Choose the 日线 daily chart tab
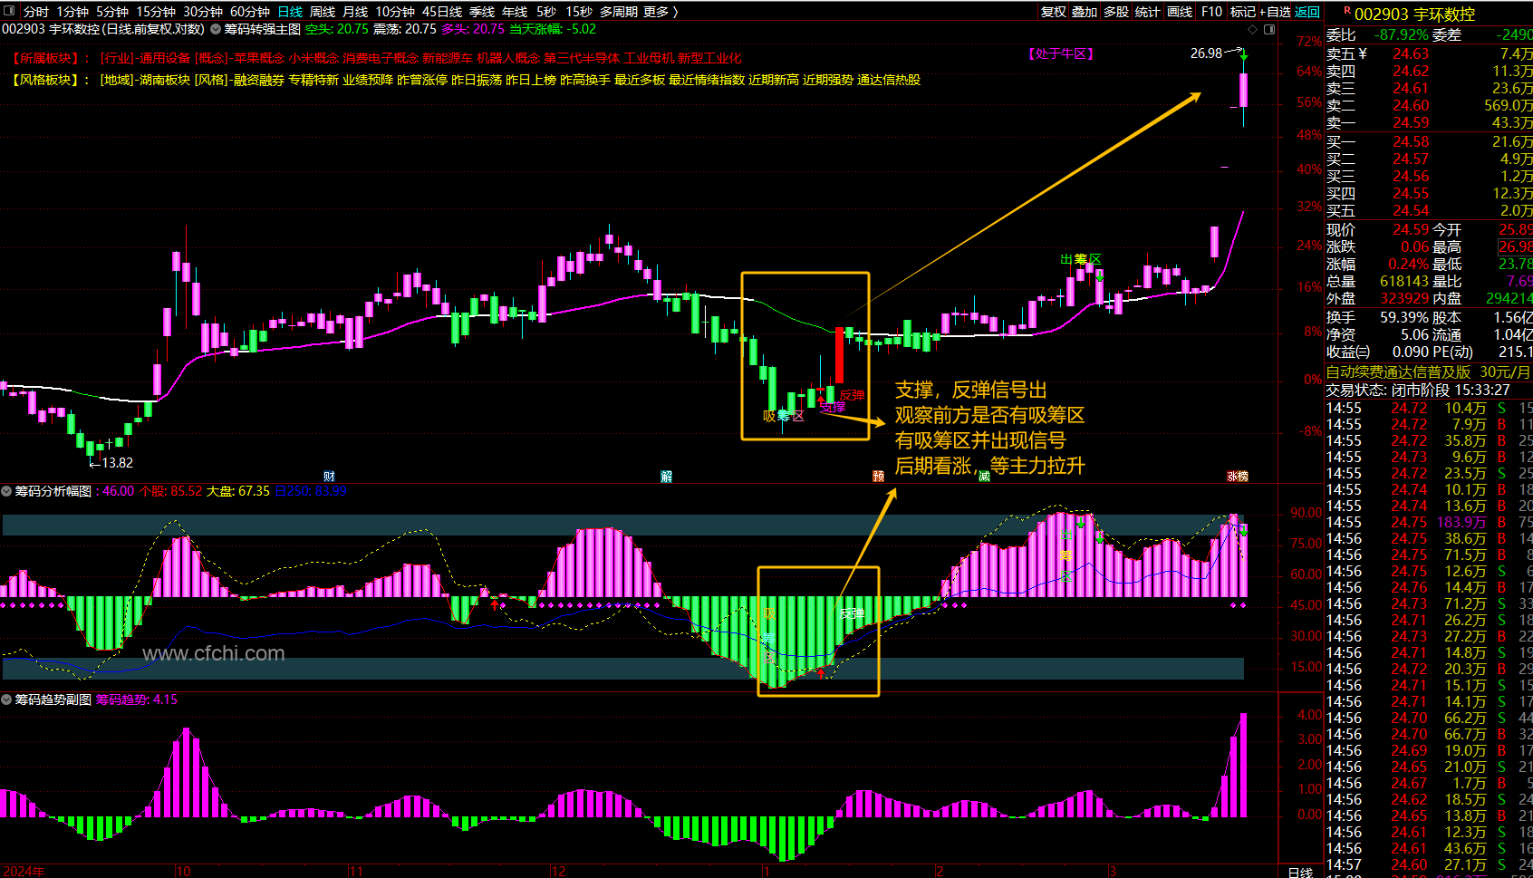 [x=290, y=12]
